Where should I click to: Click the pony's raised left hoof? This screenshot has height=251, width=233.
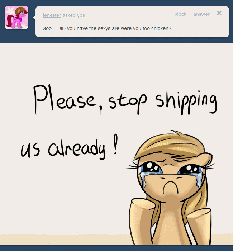tap(142, 221)
